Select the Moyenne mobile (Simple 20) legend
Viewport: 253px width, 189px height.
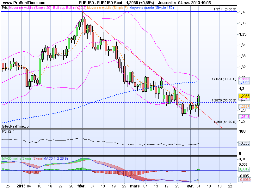tap(30, 8)
